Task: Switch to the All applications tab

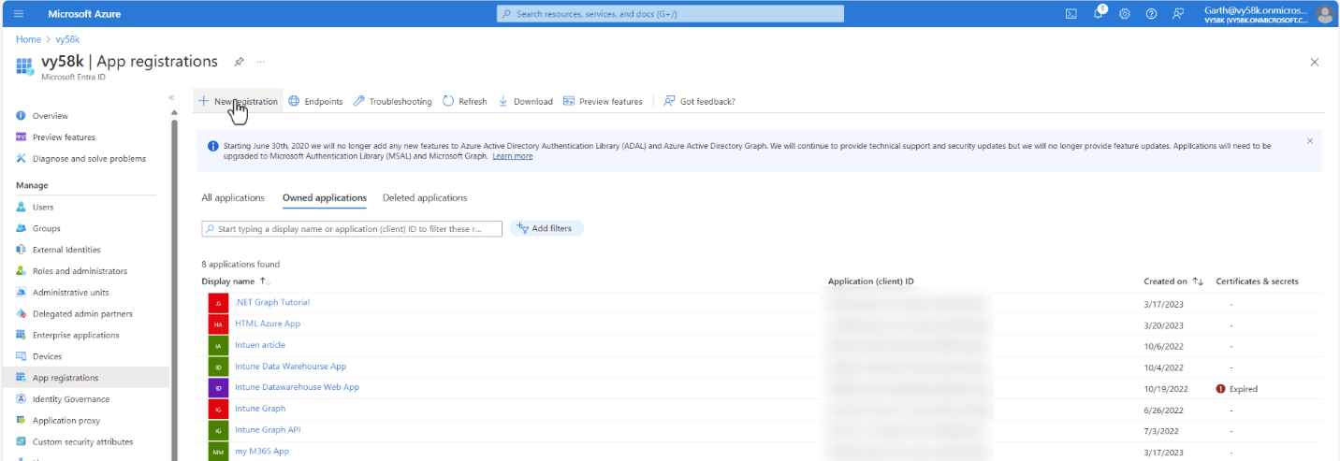Action: [x=234, y=198]
